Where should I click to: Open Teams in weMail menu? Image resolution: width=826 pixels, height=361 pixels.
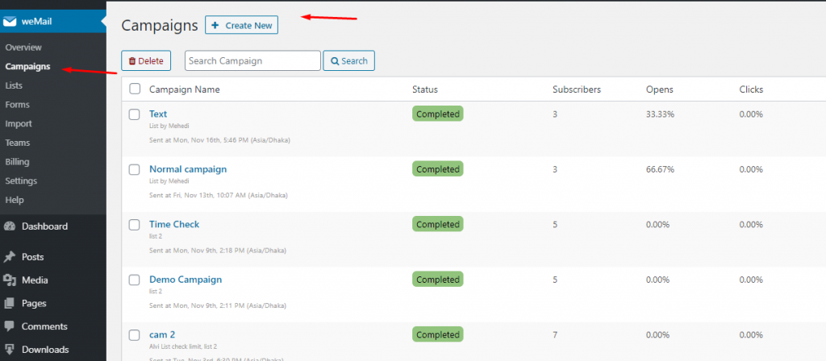tap(18, 143)
